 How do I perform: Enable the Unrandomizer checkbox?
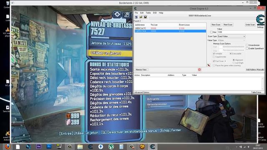[x=247, y=45]
